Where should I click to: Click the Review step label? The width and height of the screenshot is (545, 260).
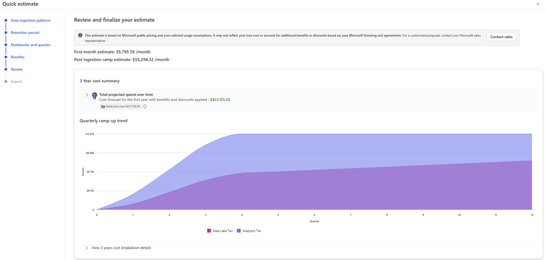(17, 69)
